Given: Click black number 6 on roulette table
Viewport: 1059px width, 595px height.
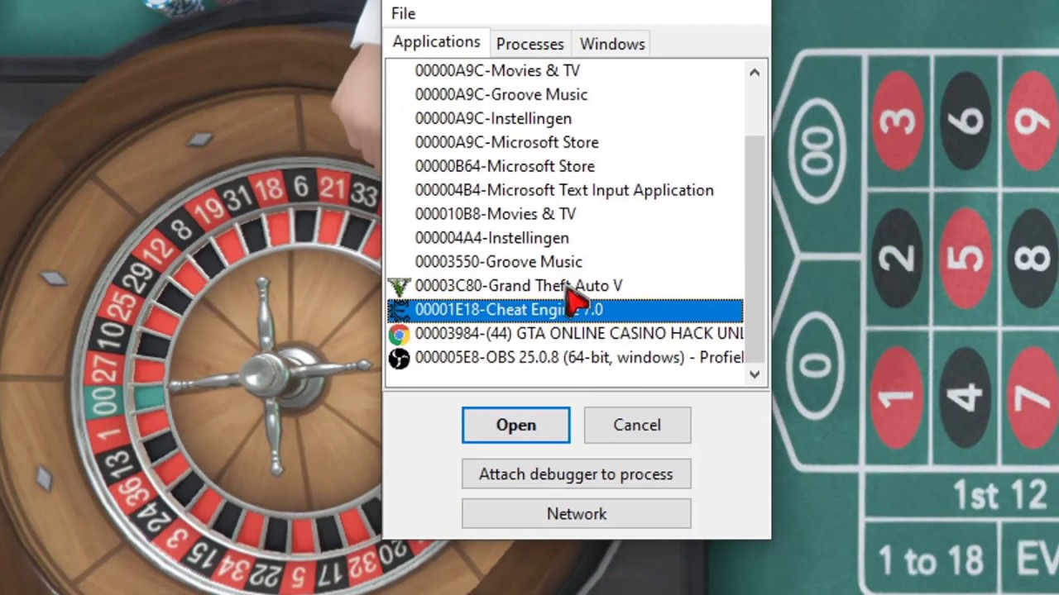Looking at the screenshot, I should coord(966,120).
